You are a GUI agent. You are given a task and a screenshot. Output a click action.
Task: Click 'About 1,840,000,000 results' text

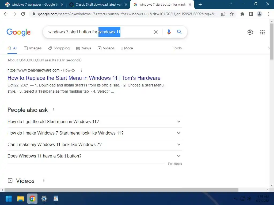45,60
